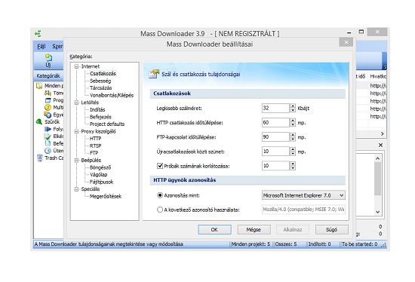Click the scroll-down arrow of background lower pane

coord(378,212)
